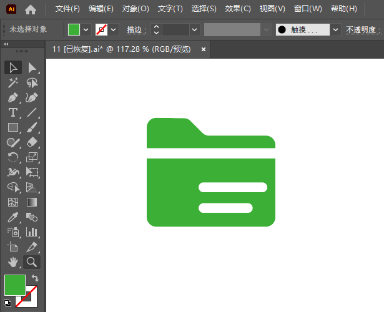384x312 pixels.
Task: Reset to default fill and stroke
Action: [7, 303]
